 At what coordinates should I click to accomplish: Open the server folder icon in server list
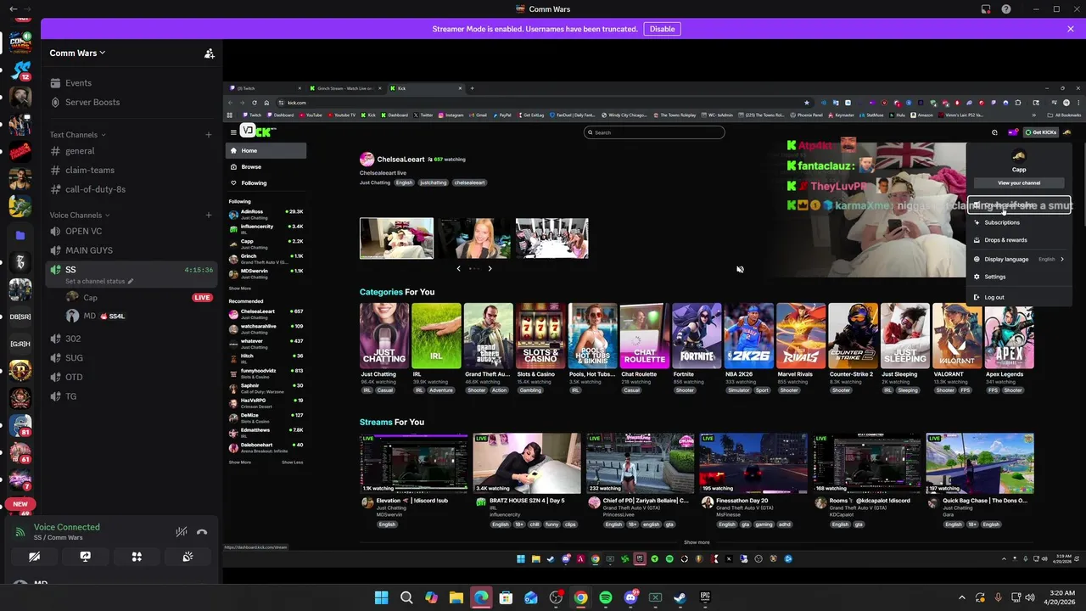[20, 235]
